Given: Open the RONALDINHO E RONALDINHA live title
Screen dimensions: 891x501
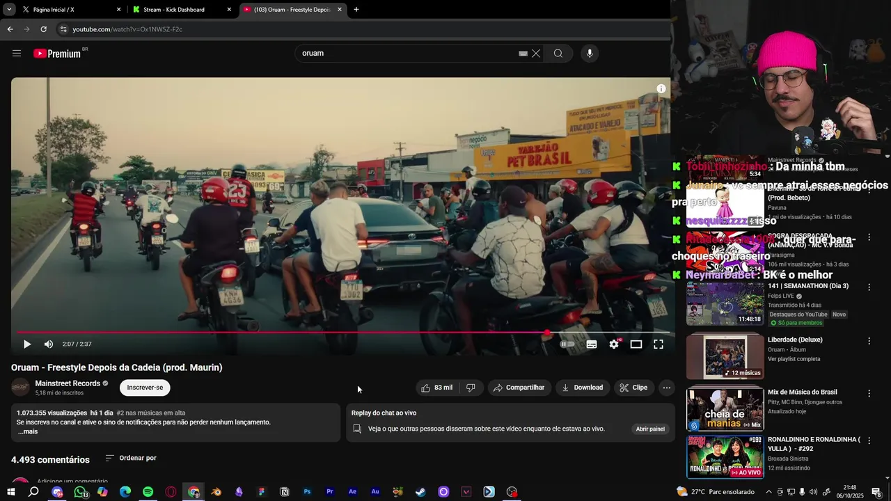Looking at the screenshot, I should (x=814, y=444).
